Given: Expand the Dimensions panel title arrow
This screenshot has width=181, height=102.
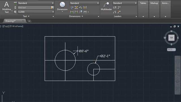Looking at the screenshot, I should click(82, 16).
